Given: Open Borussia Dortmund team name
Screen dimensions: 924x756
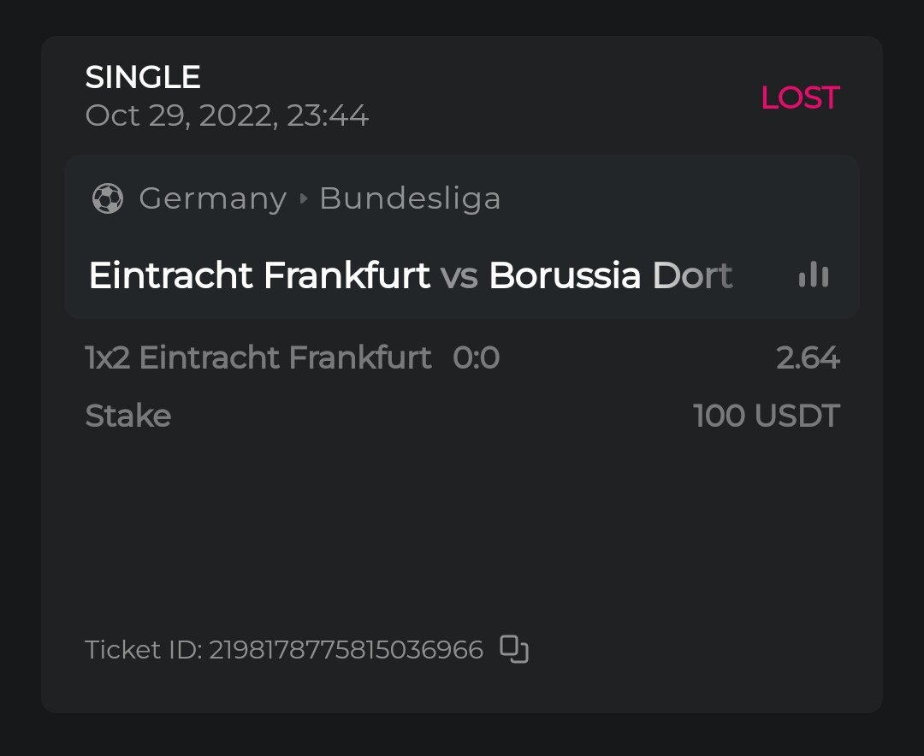Looking at the screenshot, I should coord(610,275).
